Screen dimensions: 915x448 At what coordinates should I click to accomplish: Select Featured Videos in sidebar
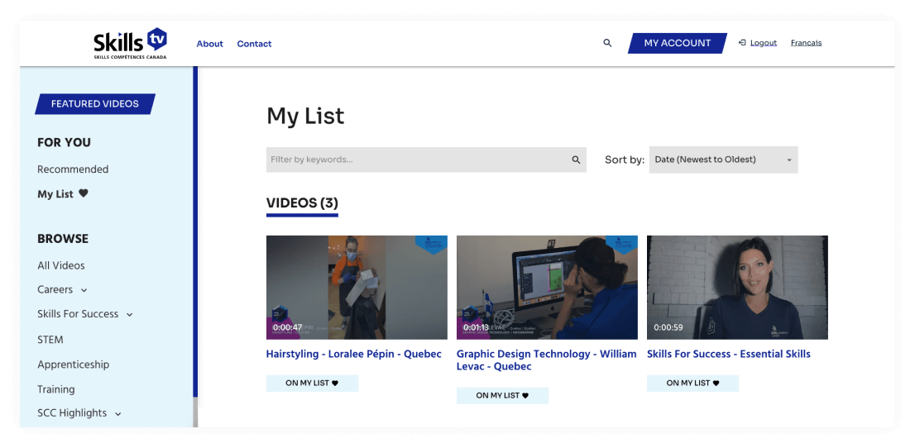pos(95,104)
